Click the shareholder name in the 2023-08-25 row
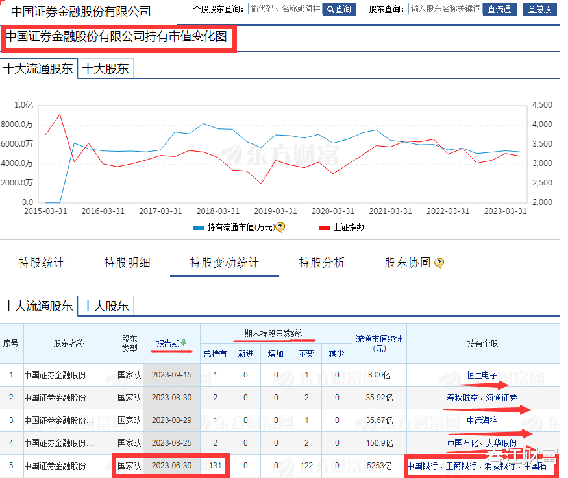 [x=58, y=443]
